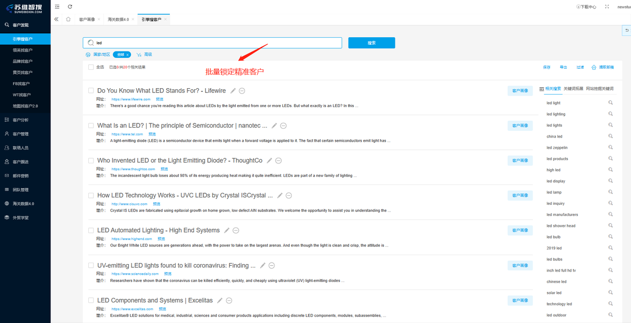Click the list icon beside 相关搜索

tap(542, 89)
